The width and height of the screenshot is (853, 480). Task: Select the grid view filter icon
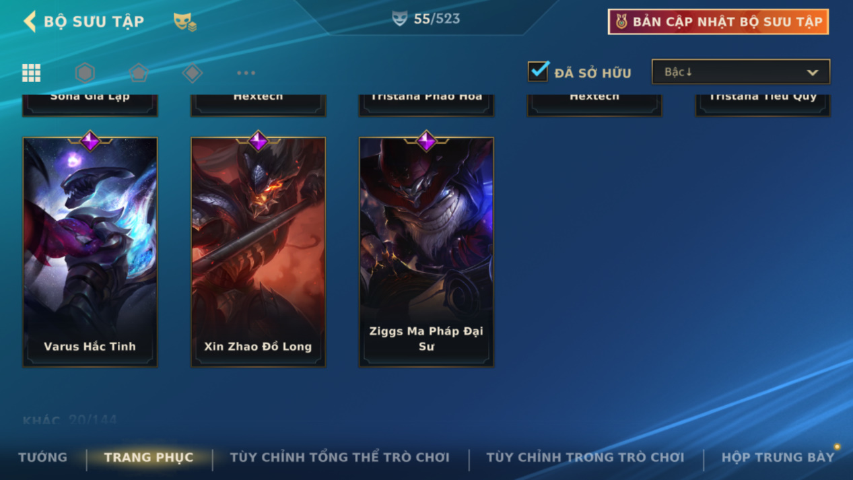pyautogui.click(x=31, y=73)
